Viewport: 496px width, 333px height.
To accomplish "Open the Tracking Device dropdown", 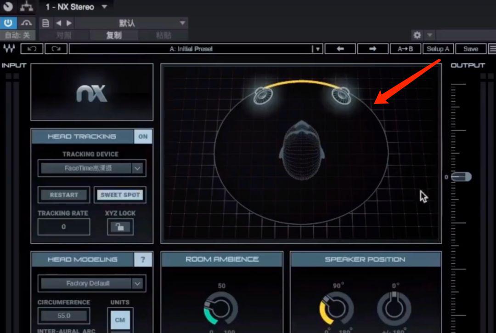I will [92, 168].
